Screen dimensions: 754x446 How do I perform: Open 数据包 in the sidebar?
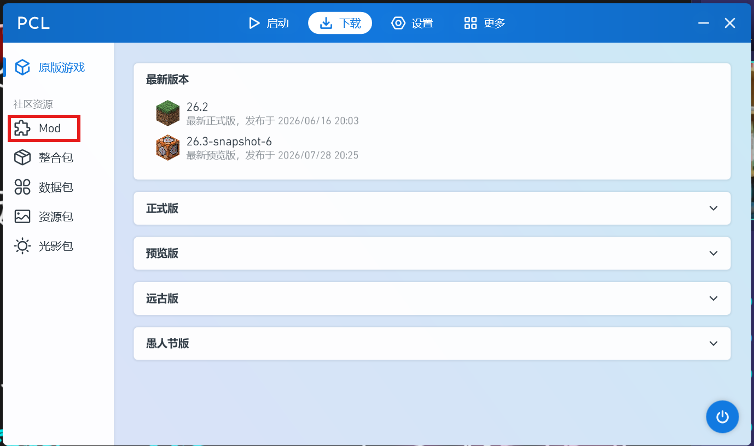point(56,187)
